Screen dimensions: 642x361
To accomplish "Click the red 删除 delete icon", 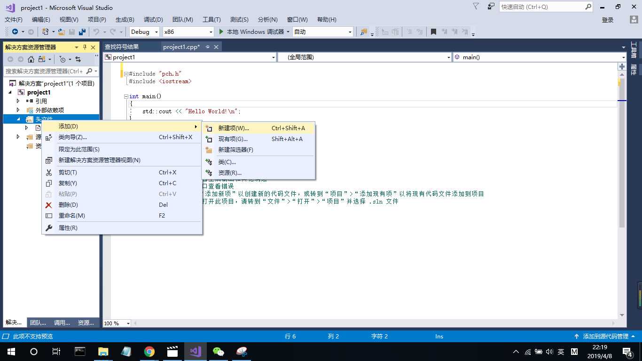I will tap(48, 205).
